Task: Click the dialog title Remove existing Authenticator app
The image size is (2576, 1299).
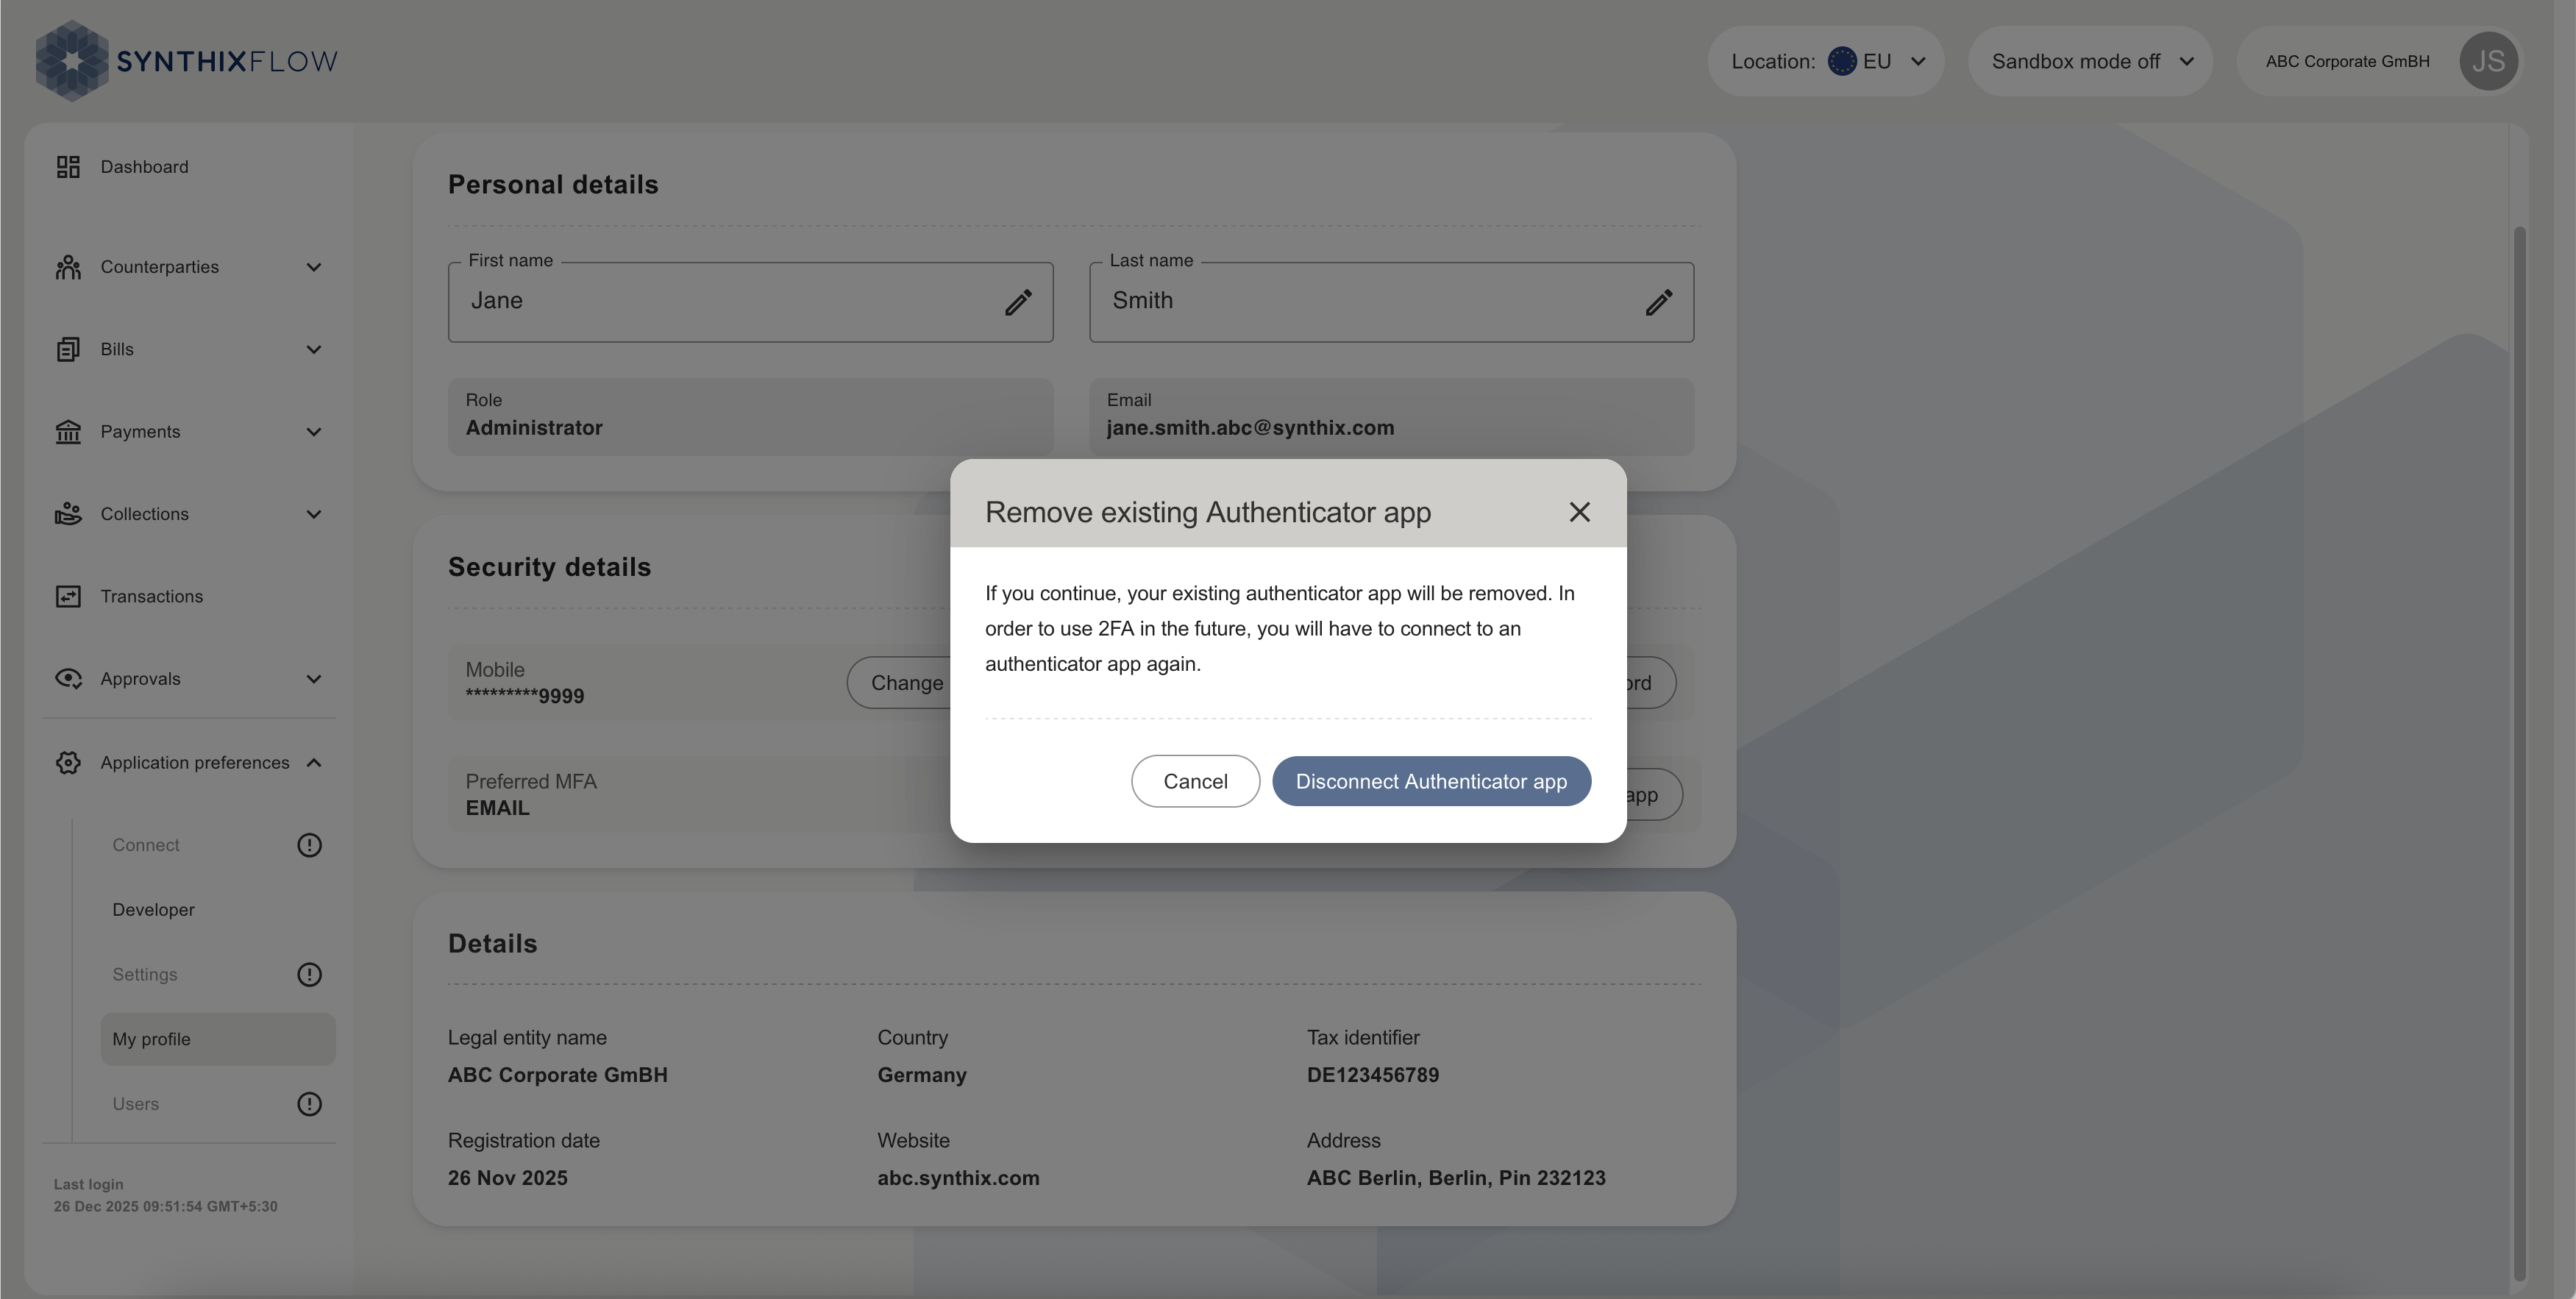Action: coord(1207,512)
